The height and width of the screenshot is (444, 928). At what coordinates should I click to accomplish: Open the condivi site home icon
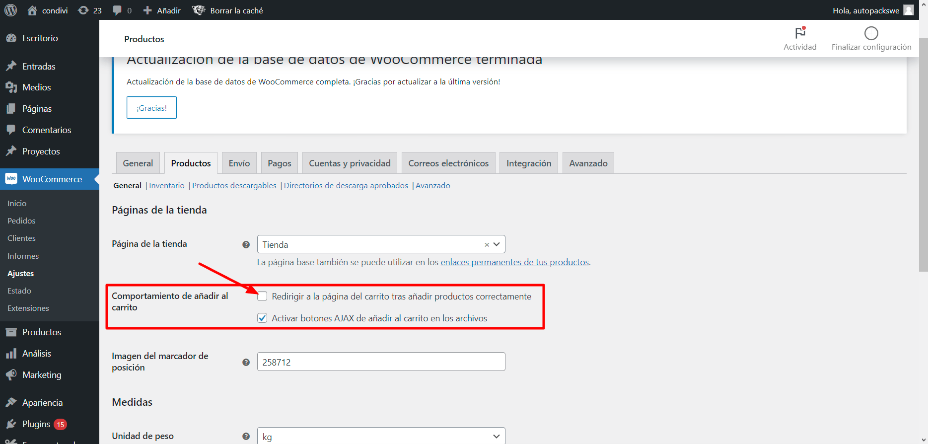point(32,10)
